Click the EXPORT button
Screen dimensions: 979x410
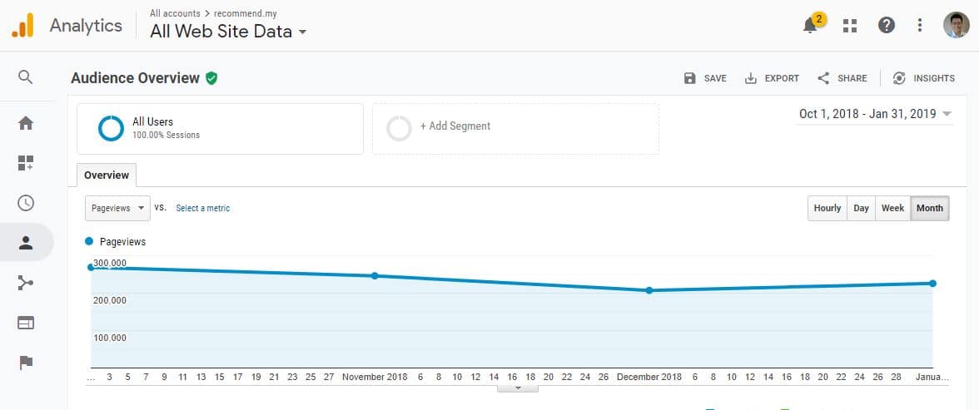(772, 78)
